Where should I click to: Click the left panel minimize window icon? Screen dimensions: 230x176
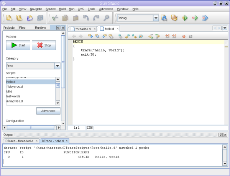[58, 28]
